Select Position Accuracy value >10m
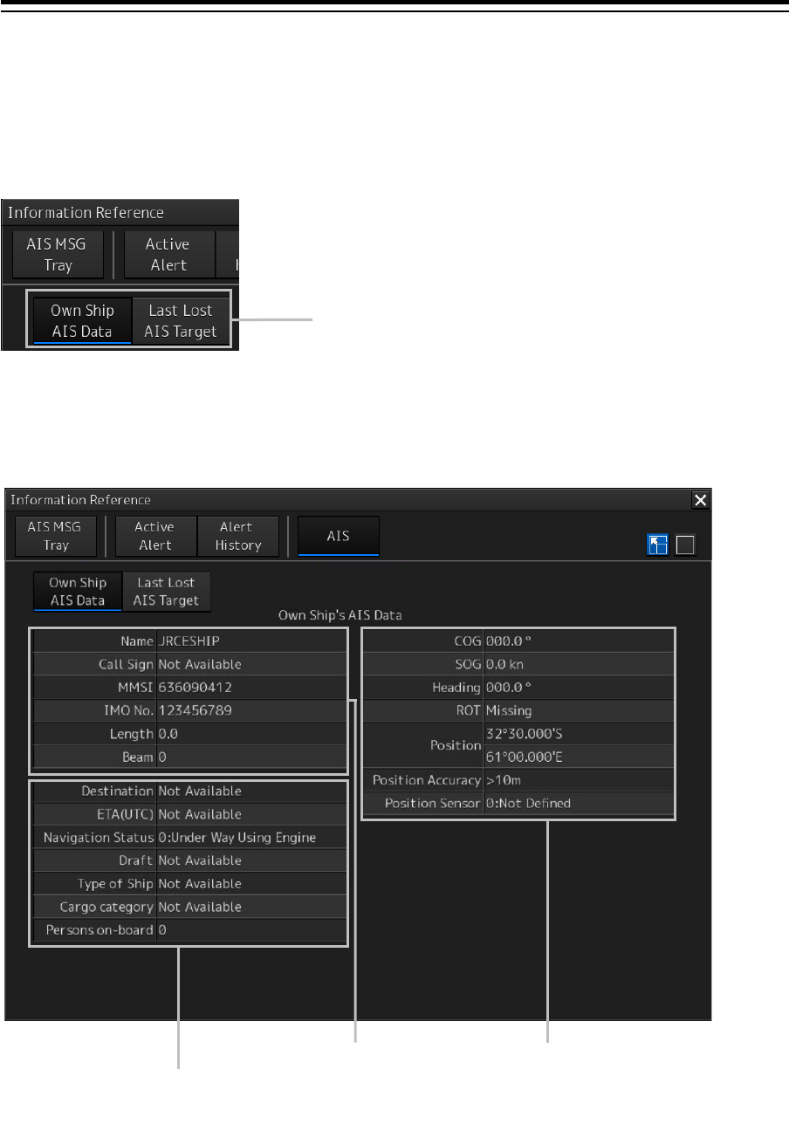 [x=504, y=780]
